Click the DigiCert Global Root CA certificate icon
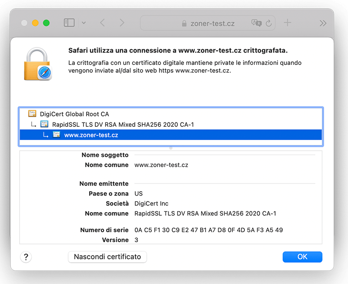The image size is (348, 284). 32,114
